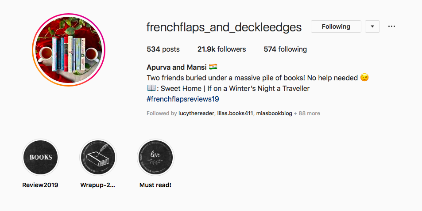Image resolution: width=422 pixels, height=211 pixels.
Task: Visit lucythereader's profile
Action: click(196, 113)
